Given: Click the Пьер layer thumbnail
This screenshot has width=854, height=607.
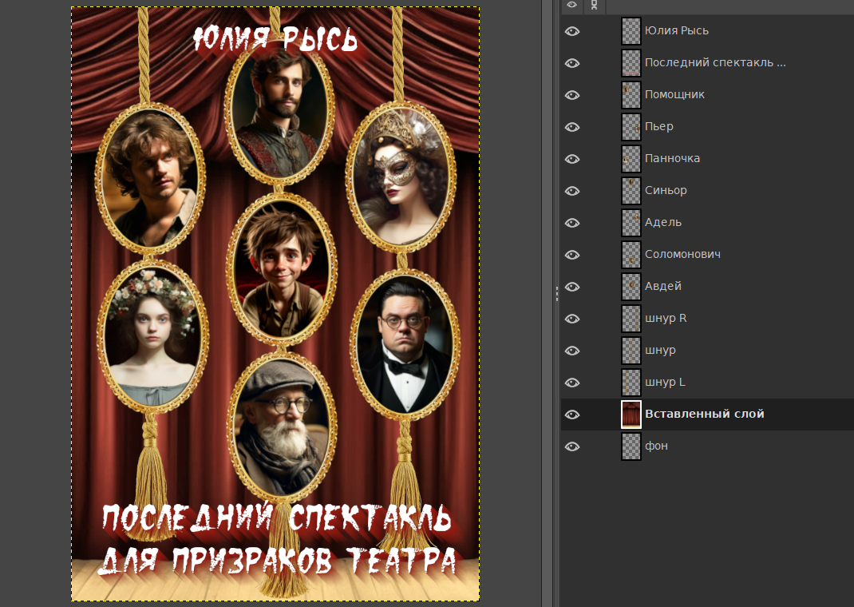Looking at the screenshot, I should (x=631, y=127).
